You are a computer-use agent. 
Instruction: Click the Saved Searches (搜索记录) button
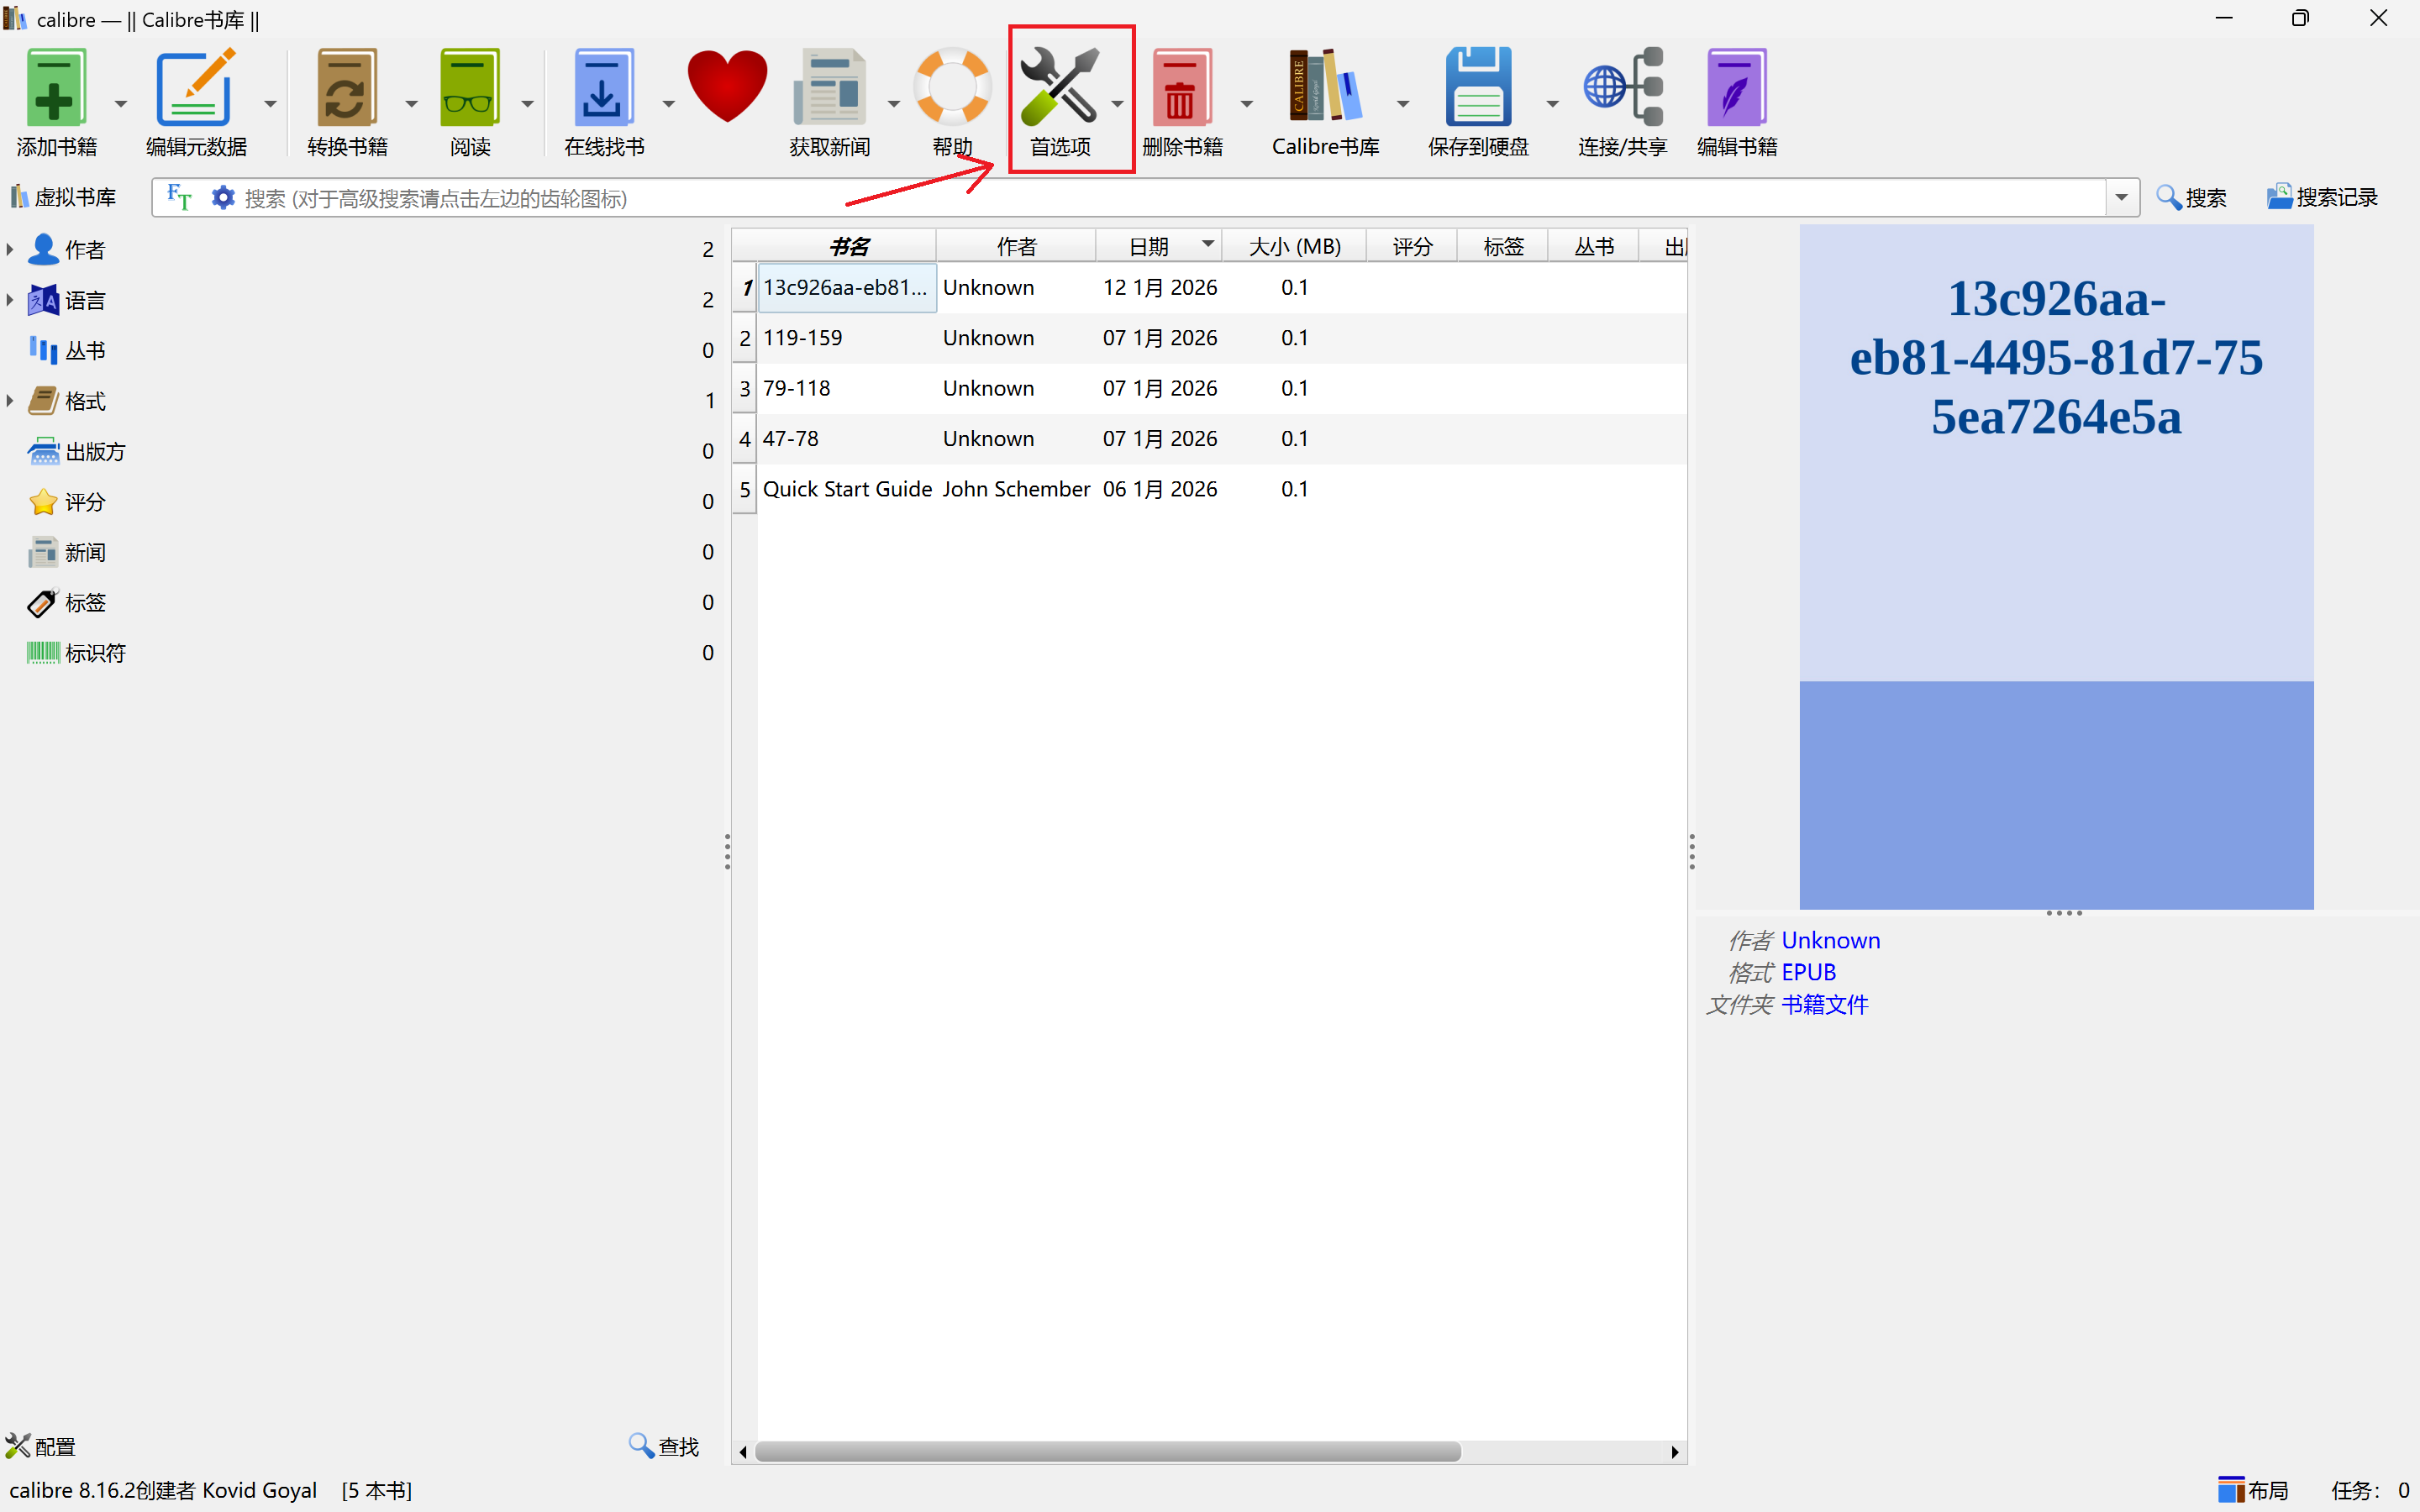tap(2322, 197)
